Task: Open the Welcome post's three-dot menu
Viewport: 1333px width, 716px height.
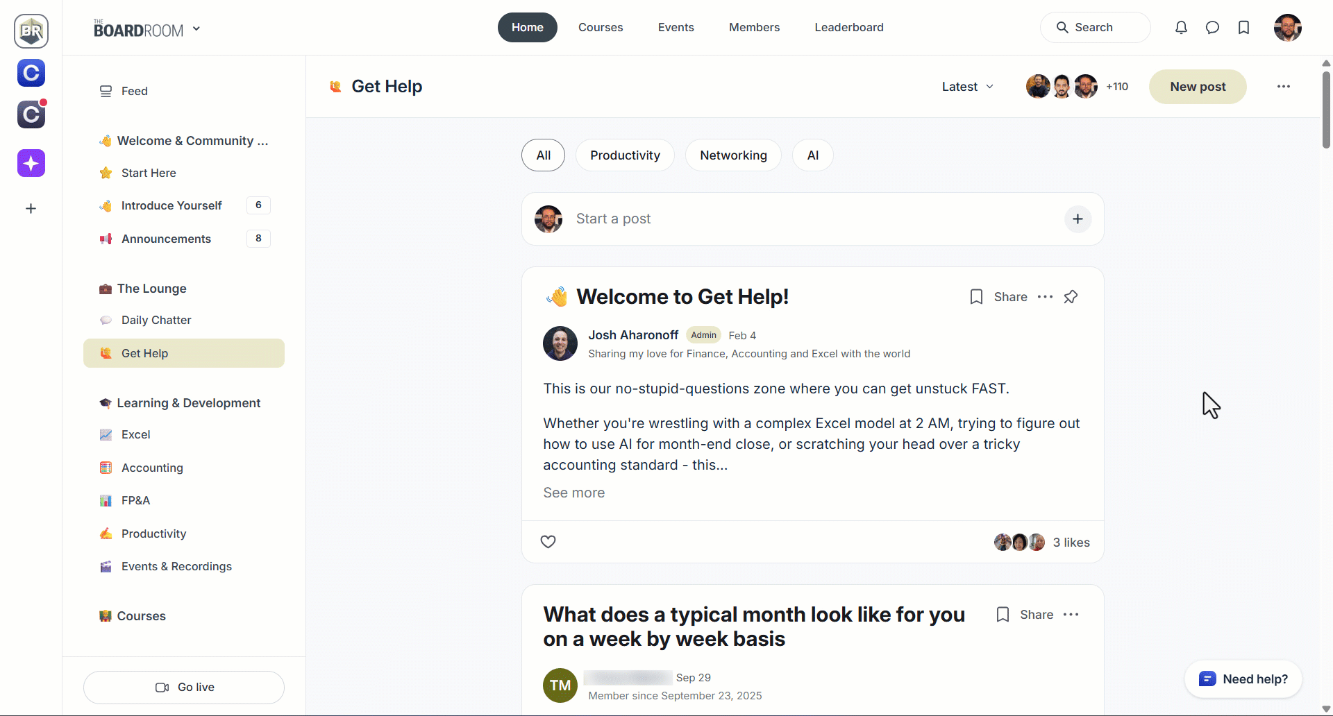Action: pyautogui.click(x=1045, y=296)
